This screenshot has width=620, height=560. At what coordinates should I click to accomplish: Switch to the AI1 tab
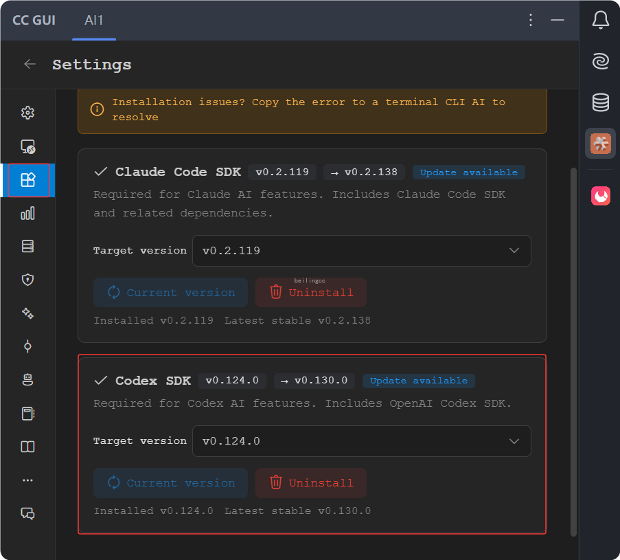93,20
